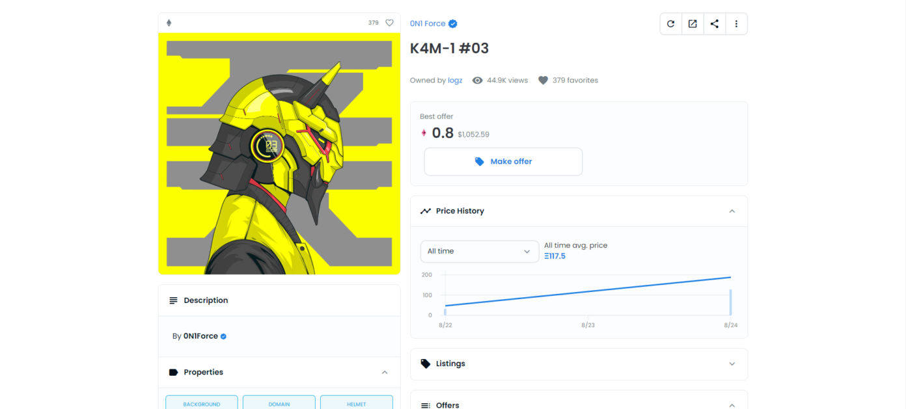Screen dimensions: 906x409
Task: Click the share icon
Action: point(715,24)
